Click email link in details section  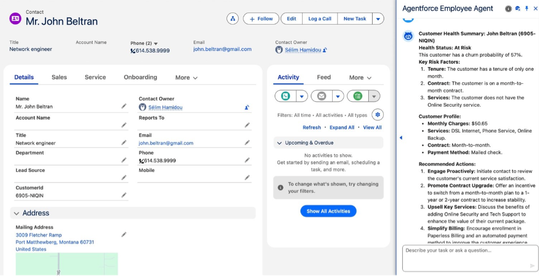(166, 143)
